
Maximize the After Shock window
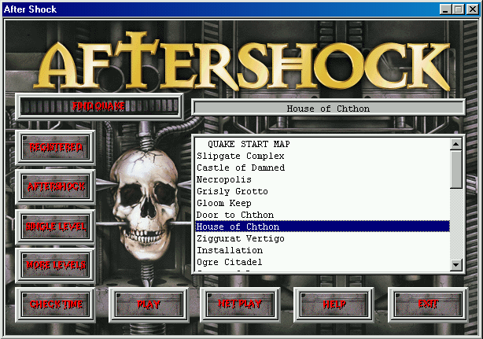click(x=458, y=9)
